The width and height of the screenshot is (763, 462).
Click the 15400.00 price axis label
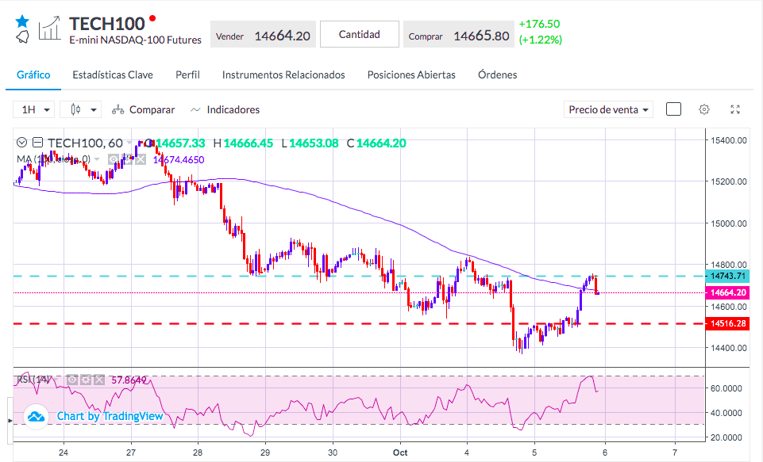click(728, 140)
